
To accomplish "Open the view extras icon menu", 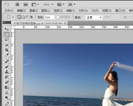I will click(x=35, y=5).
